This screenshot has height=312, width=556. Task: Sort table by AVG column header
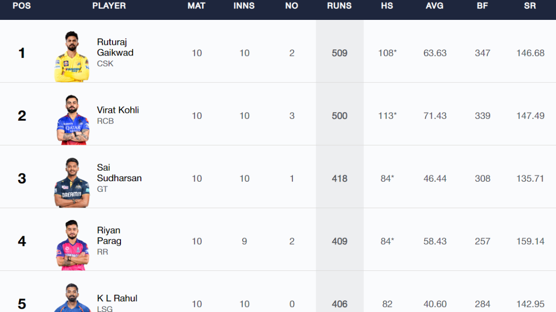pos(435,6)
